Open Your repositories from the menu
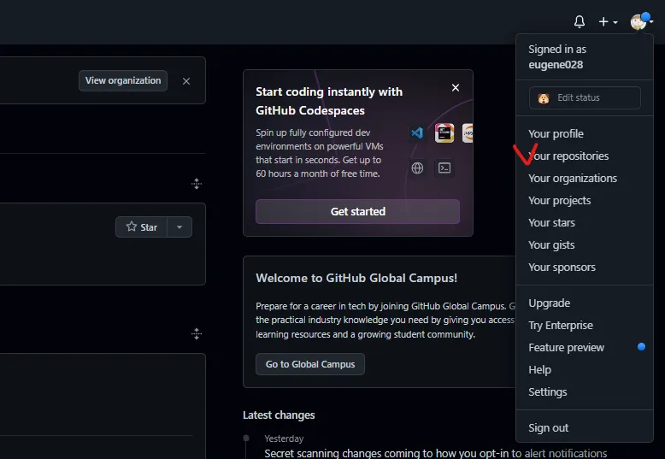Screen dimensions: 665x459 [569, 156]
